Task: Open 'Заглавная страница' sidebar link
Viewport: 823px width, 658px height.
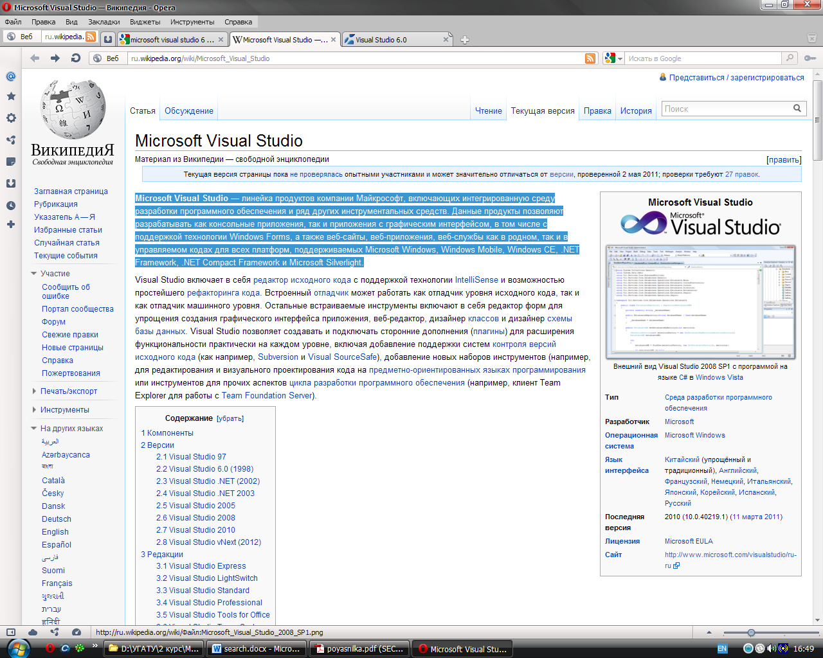Action: coord(71,191)
